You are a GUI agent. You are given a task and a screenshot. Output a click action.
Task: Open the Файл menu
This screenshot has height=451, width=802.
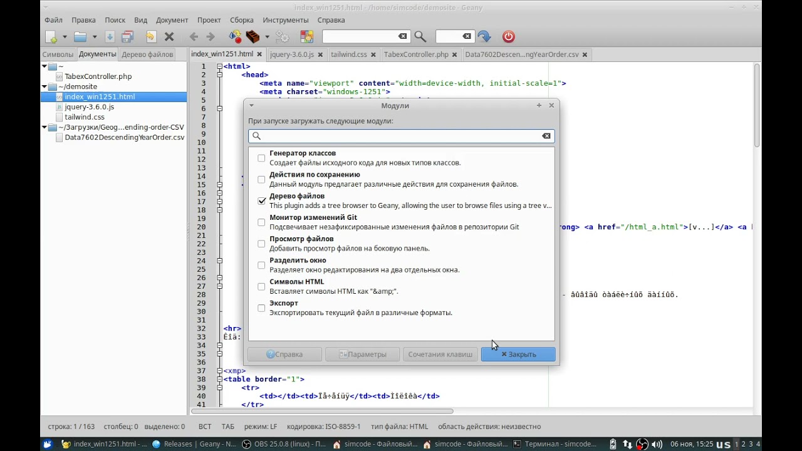(53, 20)
